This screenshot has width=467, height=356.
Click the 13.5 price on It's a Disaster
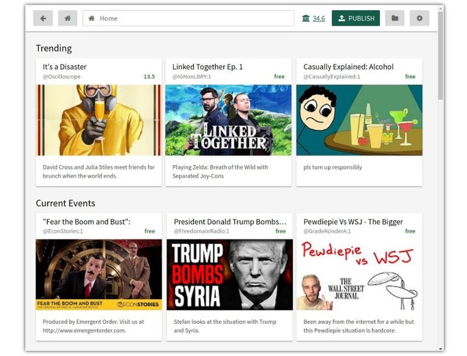[149, 77]
